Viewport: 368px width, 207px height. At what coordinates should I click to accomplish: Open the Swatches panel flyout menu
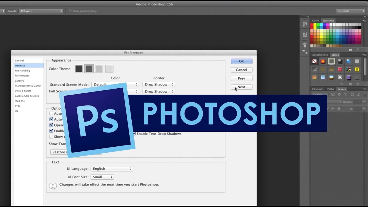tap(365, 20)
